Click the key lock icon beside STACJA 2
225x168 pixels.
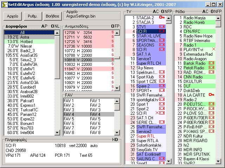[x=162, y=17]
